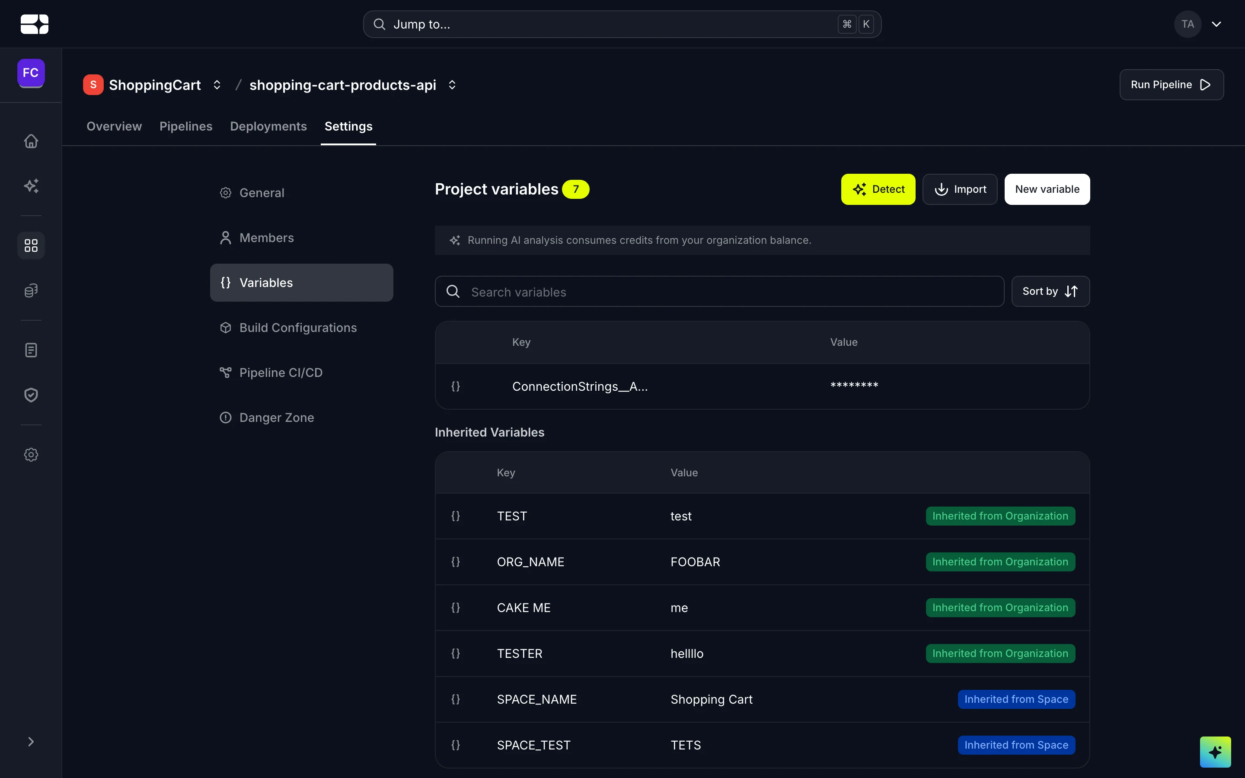Click the yellow Detect button
The height and width of the screenshot is (778, 1245).
(x=878, y=189)
